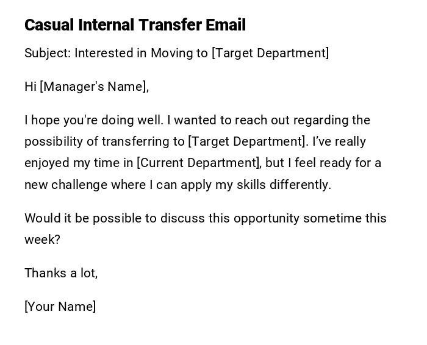Select the [Target Department] placeholder in the body paragraph
The width and height of the screenshot is (427, 345).
(247, 141)
